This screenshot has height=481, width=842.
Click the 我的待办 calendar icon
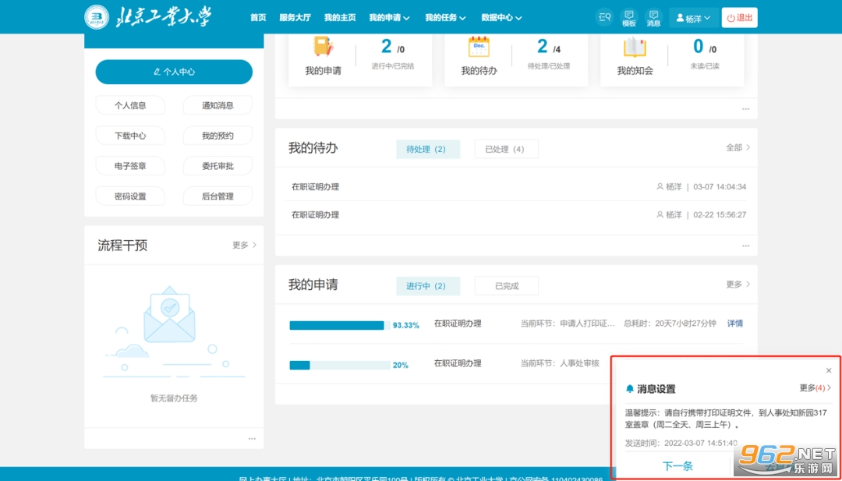pos(479,48)
